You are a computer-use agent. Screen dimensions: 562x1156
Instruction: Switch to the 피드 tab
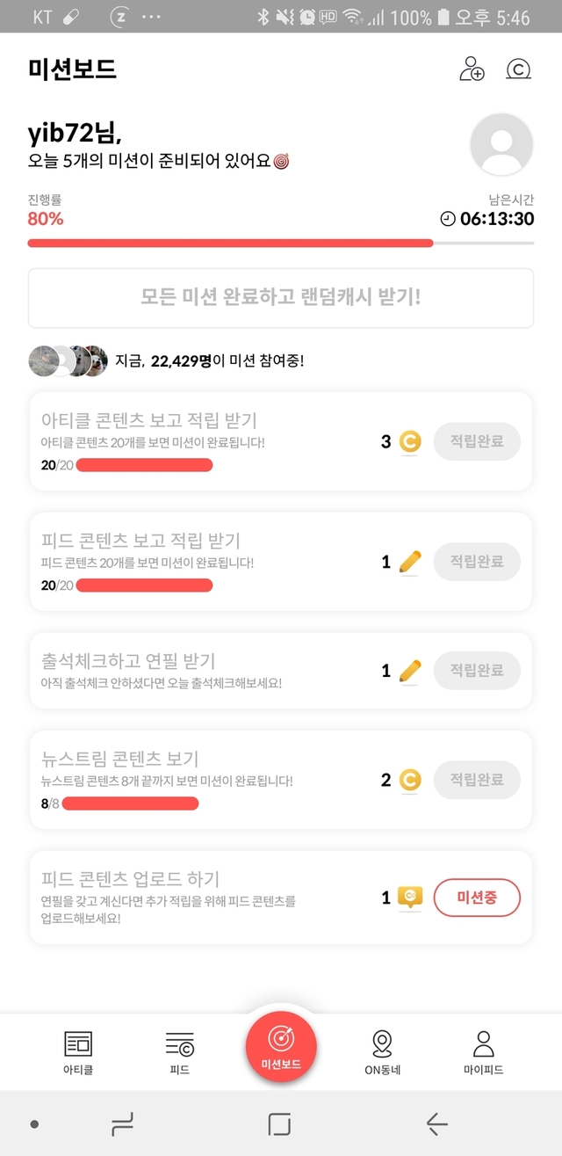tap(179, 1052)
